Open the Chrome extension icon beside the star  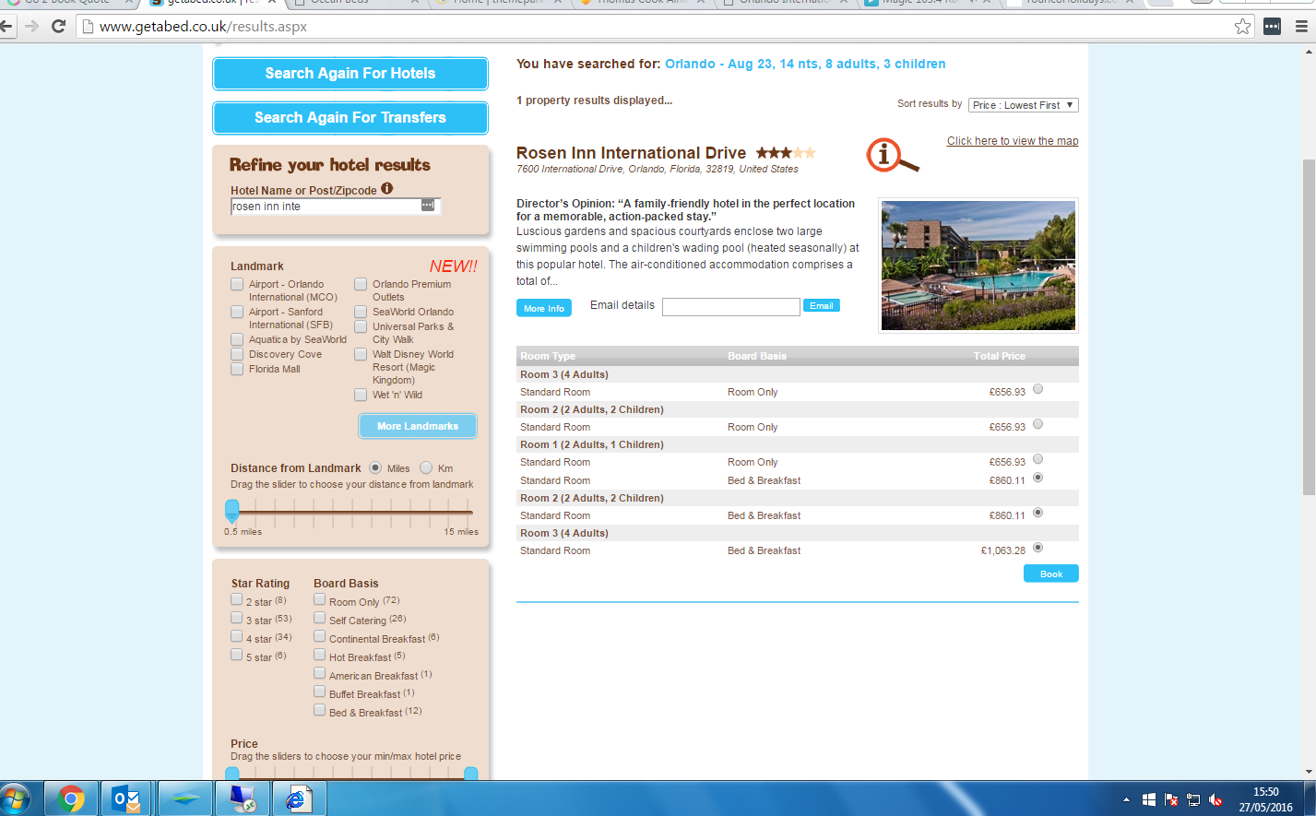point(1272,26)
